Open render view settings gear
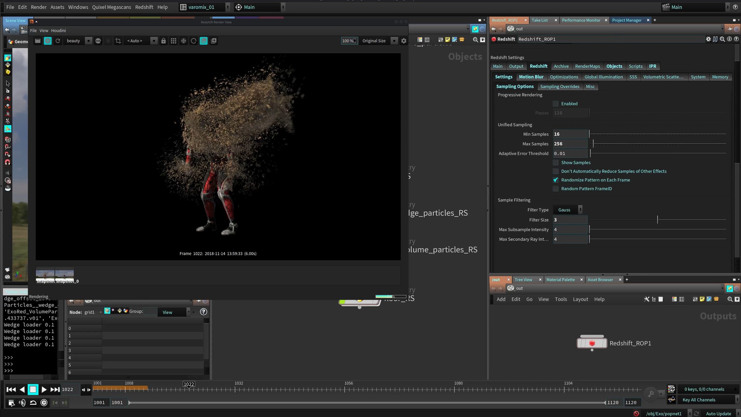741x417 pixels. coord(404,41)
